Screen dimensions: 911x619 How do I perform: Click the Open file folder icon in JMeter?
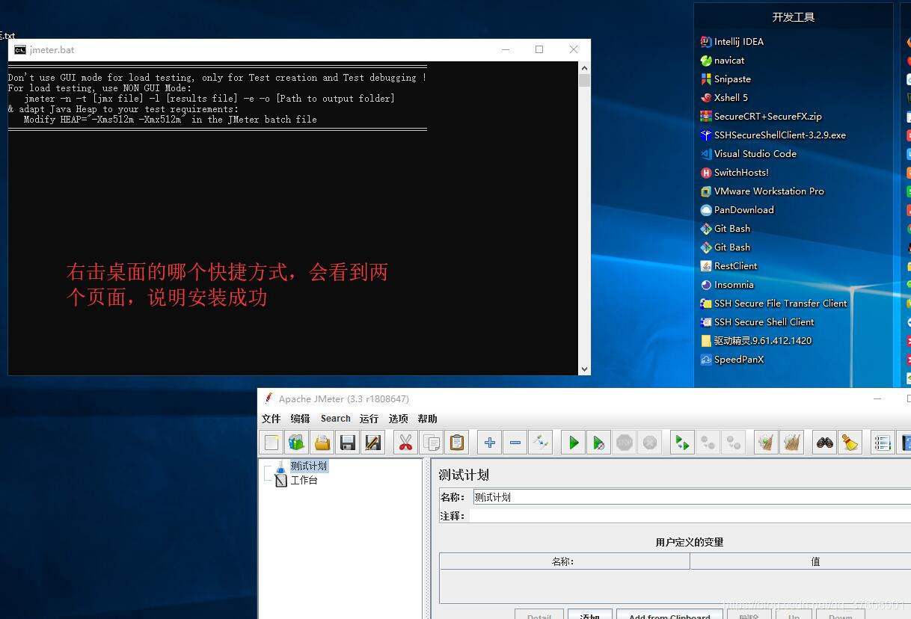[322, 443]
